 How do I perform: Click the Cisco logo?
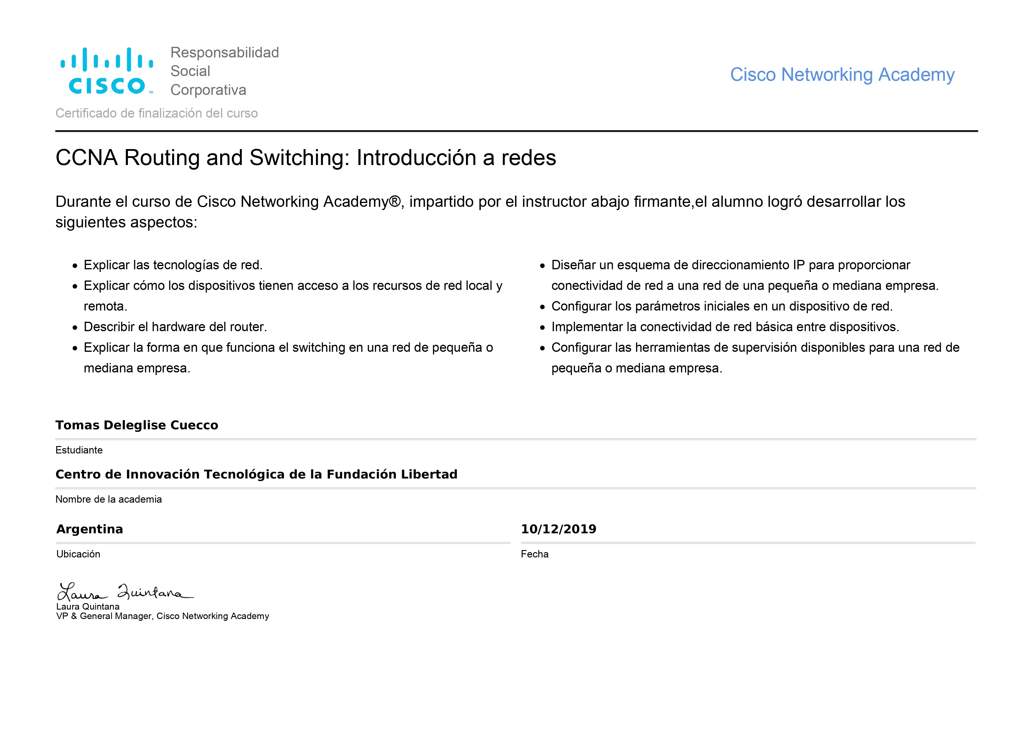coord(107,71)
